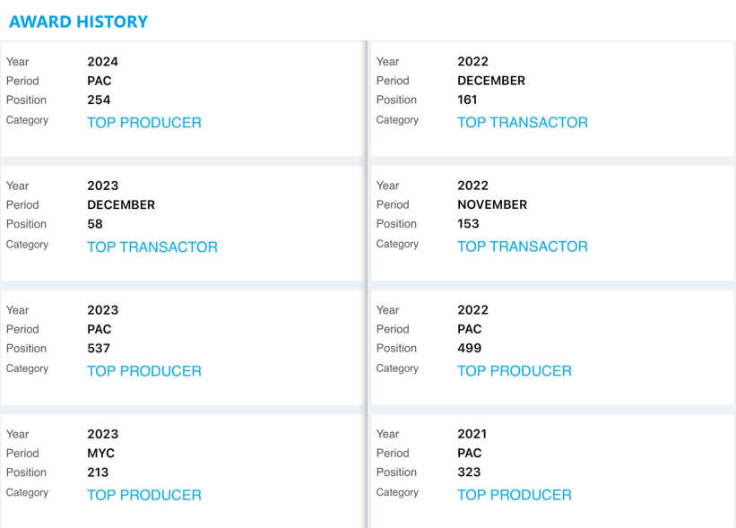Select the position value 323
Image resolution: width=736 pixels, height=528 pixels.
pyautogui.click(x=469, y=472)
